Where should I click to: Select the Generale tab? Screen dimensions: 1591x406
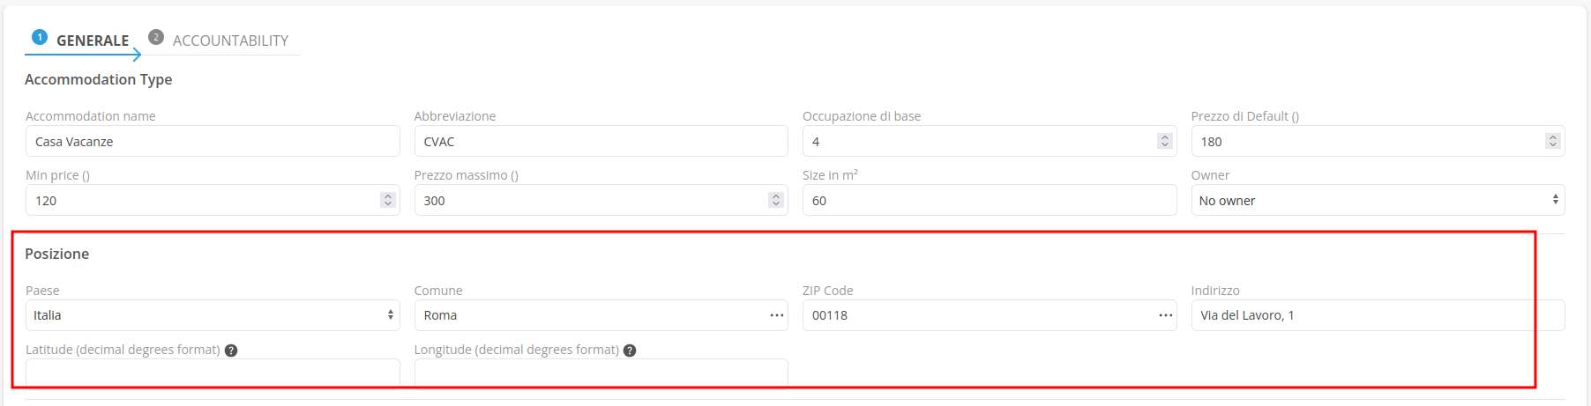(92, 41)
